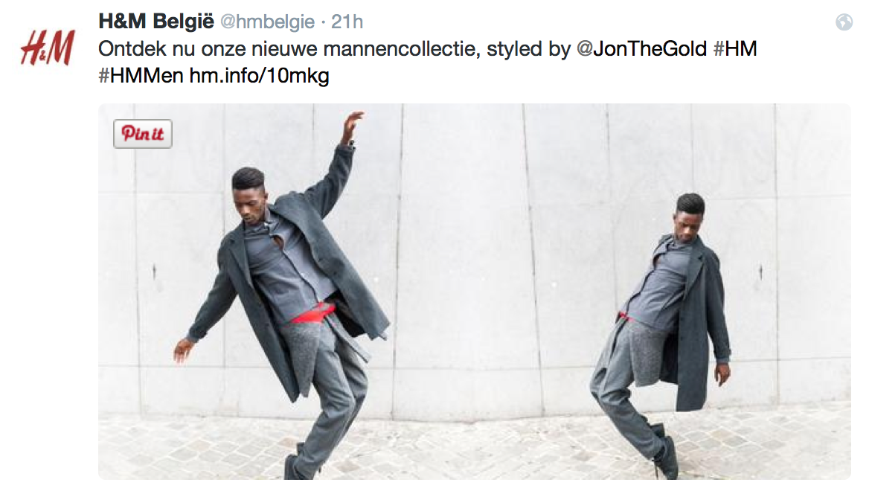Open the tweet's 21h timestamp permalink

tap(347, 22)
